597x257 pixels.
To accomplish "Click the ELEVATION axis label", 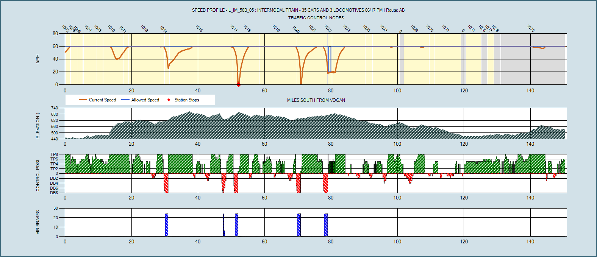I will [38, 124].
